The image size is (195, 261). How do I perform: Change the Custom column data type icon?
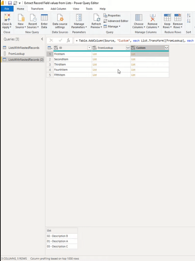[133, 48]
